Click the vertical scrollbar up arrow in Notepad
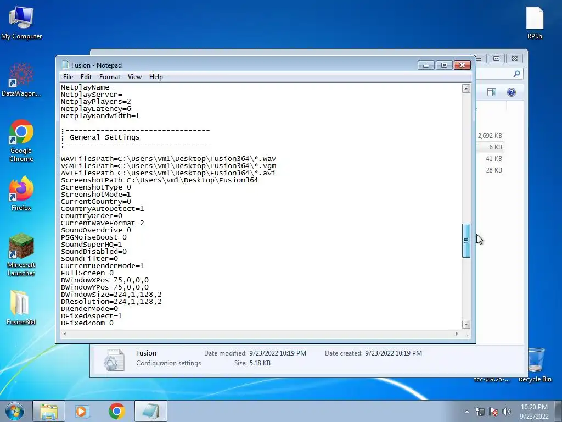This screenshot has height=422, width=562. pyautogui.click(x=466, y=88)
